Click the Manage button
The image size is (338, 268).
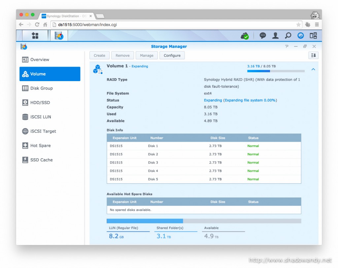point(147,55)
